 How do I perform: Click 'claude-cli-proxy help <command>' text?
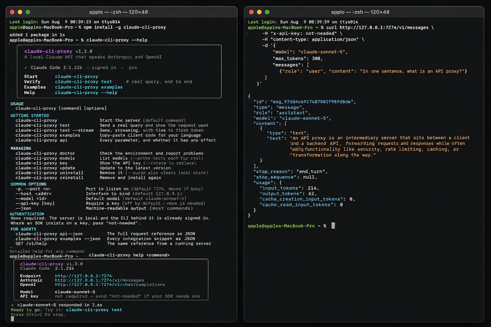click(129, 255)
